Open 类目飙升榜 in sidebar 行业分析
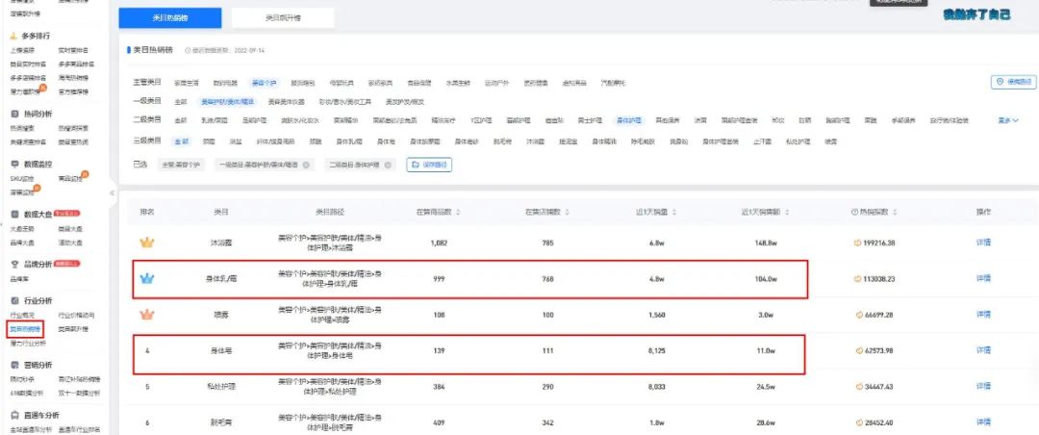1039x435 pixels. click(73, 329)
